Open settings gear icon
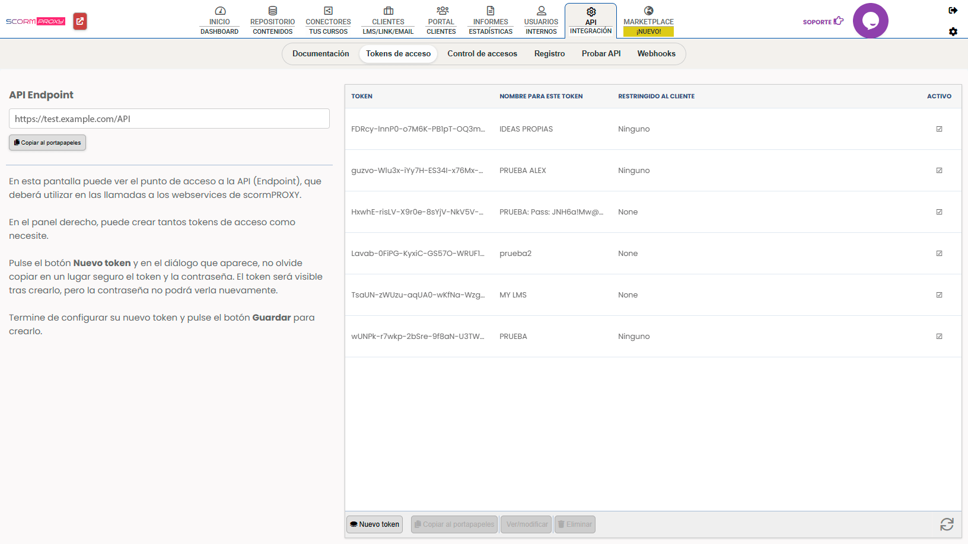This screenshot has height=544, width=968. pos(953,31)
